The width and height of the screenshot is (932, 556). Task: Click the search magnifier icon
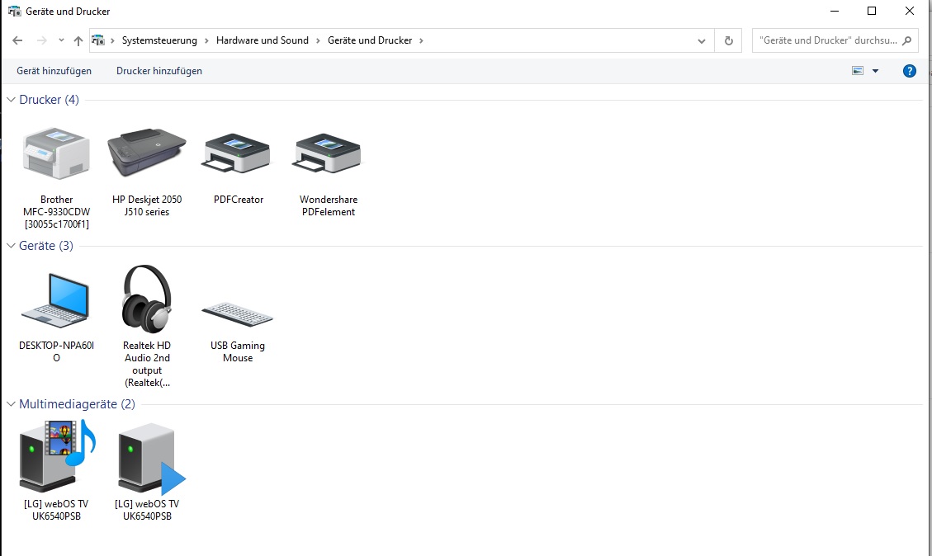coord(906,40)
